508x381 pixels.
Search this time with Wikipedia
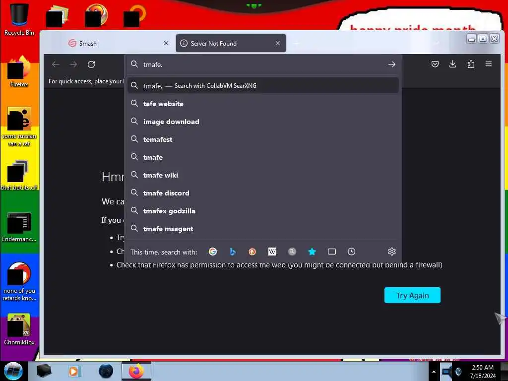tap(272, 252)
